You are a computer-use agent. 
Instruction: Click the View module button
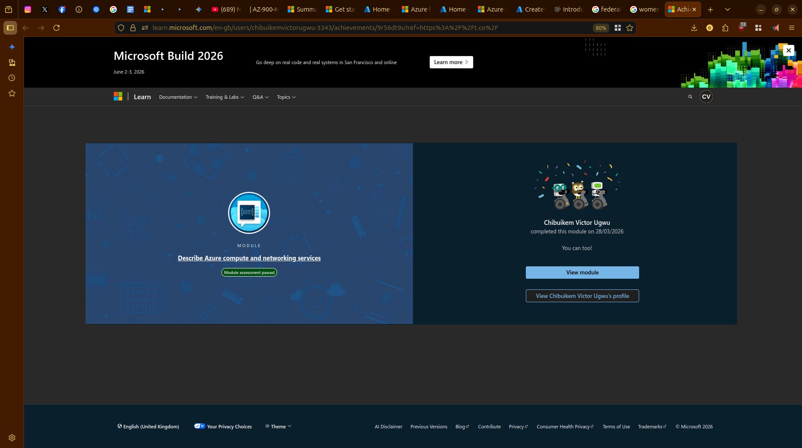click(x=582, y=272)
